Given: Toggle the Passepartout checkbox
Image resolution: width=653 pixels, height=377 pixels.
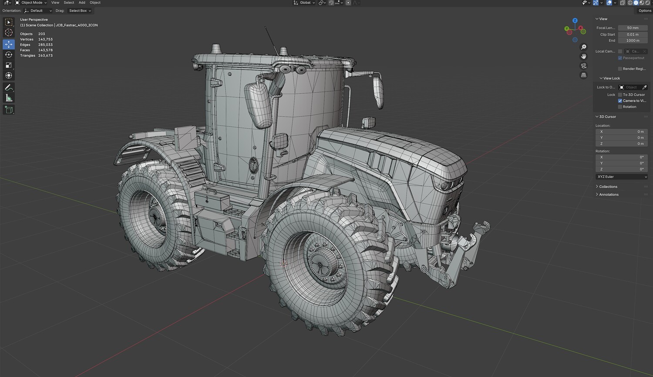Looking at the screenshot, I should (x=620, y=58).
